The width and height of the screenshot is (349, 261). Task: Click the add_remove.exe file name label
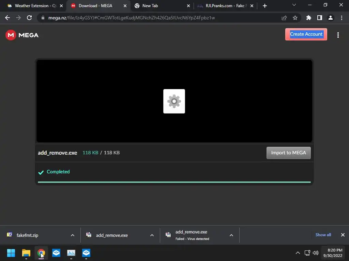[x=57, y=153]
